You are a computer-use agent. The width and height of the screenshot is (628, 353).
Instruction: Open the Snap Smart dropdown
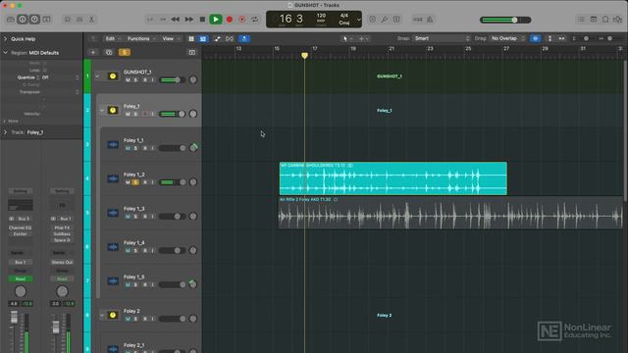click(x=442, y=38)
